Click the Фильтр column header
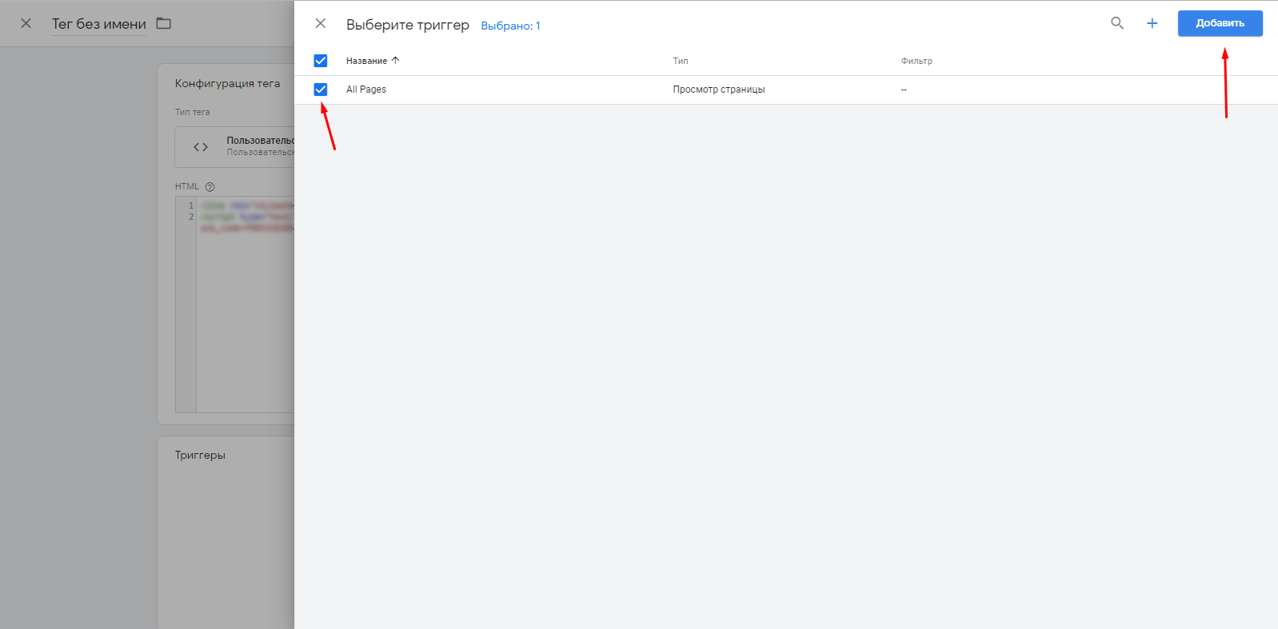This screenshot has width=1278, height=629. (917, 61)
